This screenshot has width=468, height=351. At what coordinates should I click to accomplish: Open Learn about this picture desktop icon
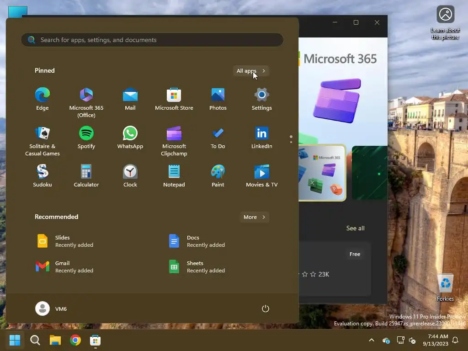click(445, 23)
